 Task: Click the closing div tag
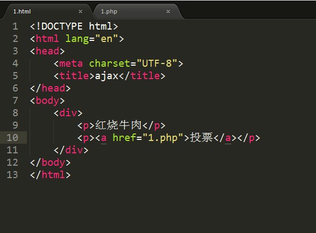coord(71,150)
